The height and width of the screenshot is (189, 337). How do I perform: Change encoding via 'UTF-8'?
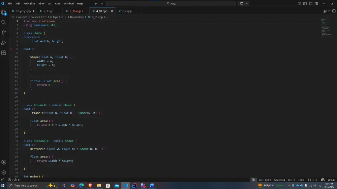[x=292, y=180]
